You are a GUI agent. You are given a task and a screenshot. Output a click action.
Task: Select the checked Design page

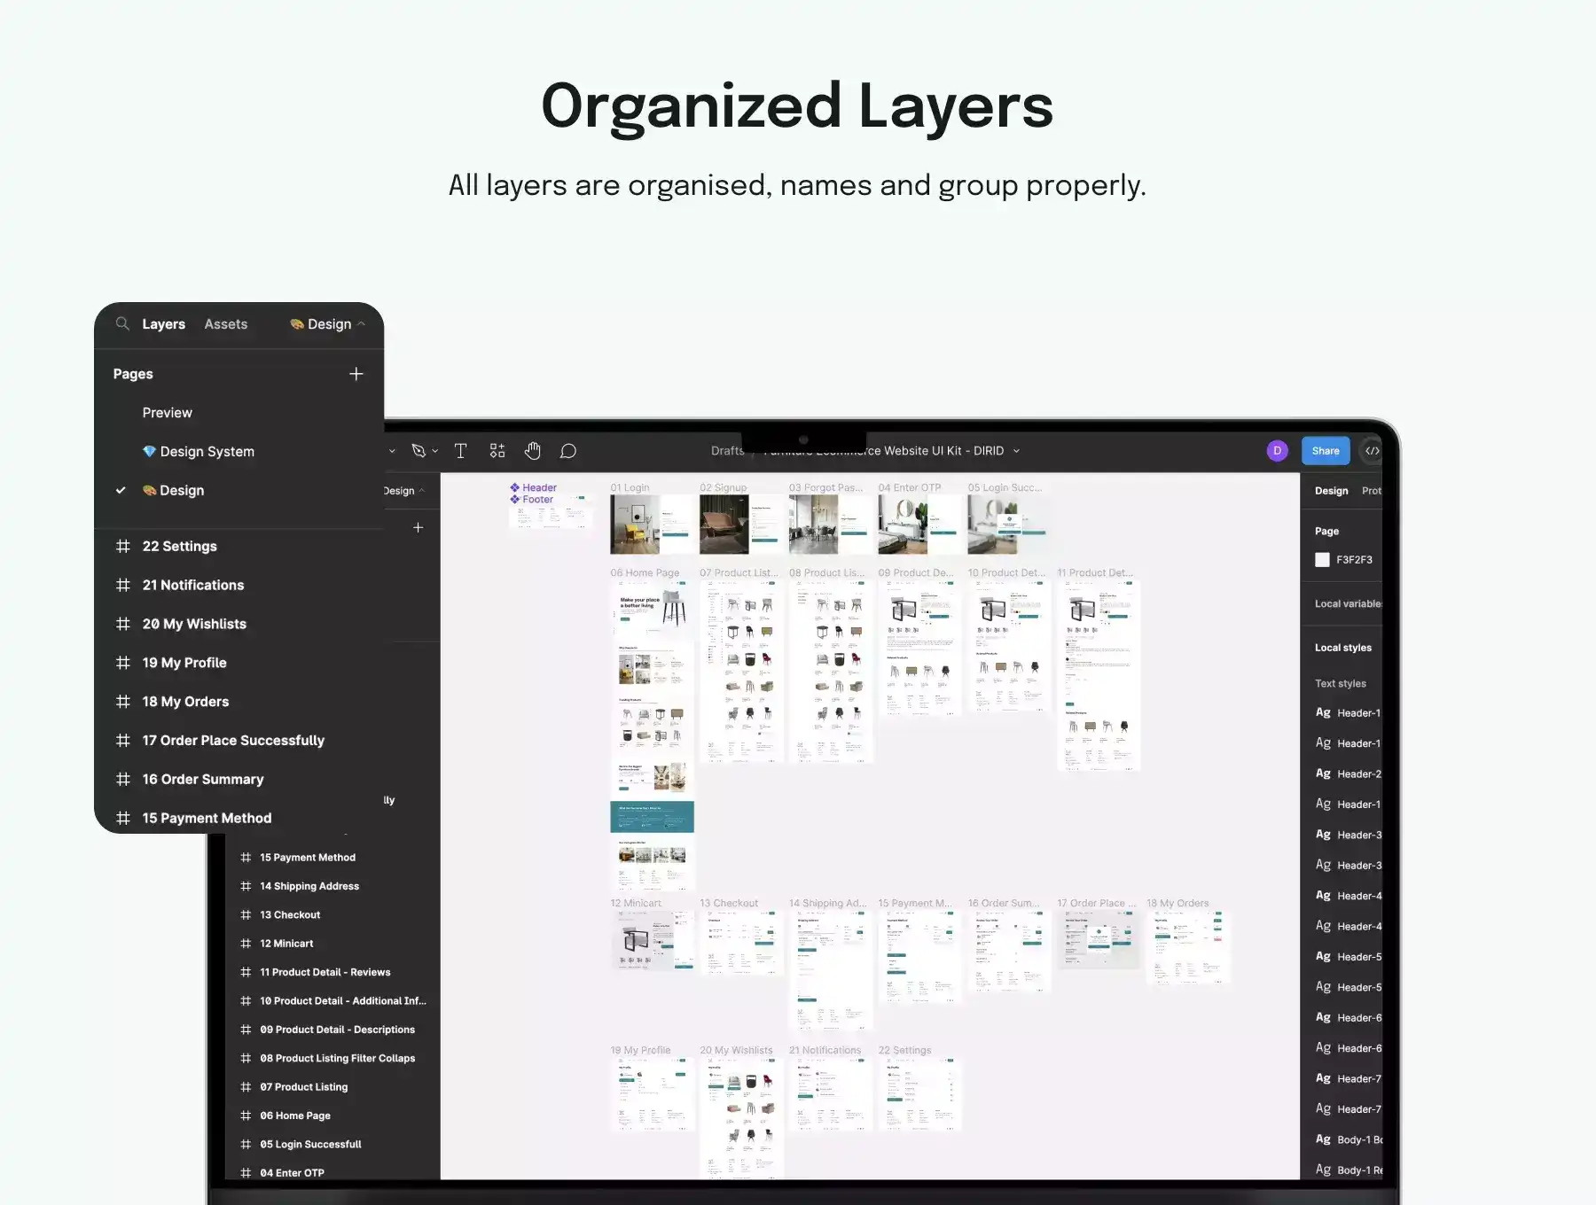click(x=182, y=491)
